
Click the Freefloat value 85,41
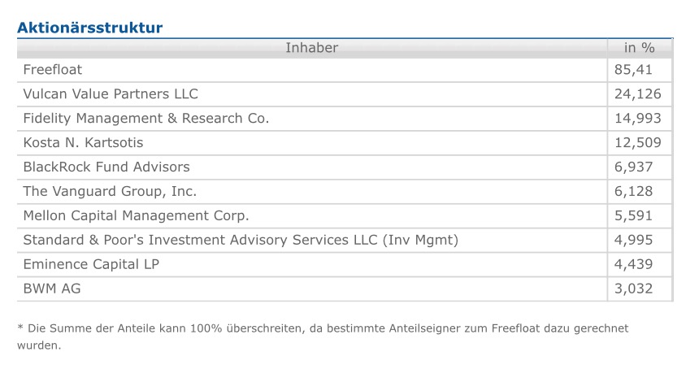pyautogui.click(x=633, y=70)
